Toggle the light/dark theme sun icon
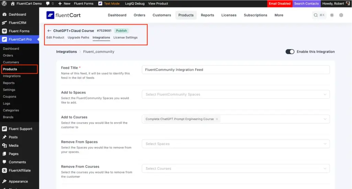Screen dimensions: 352x189 332,15
